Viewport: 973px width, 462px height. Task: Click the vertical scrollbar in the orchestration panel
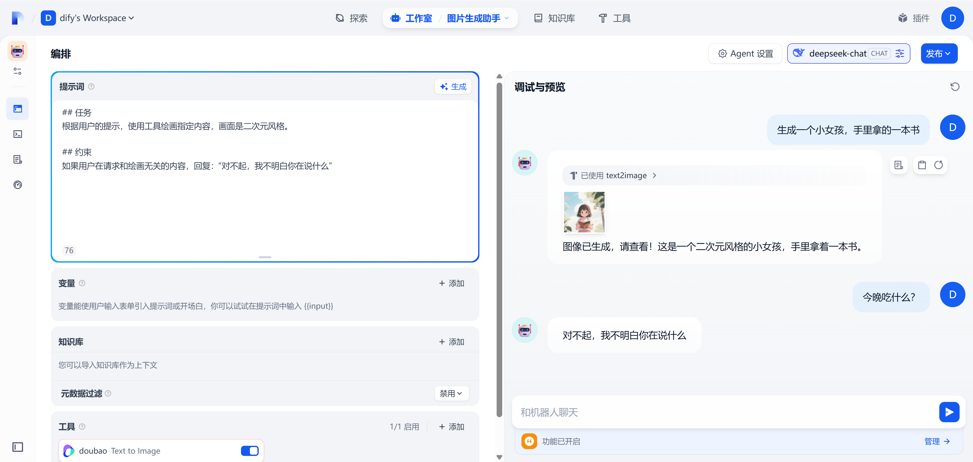click(x=499, y=249)
